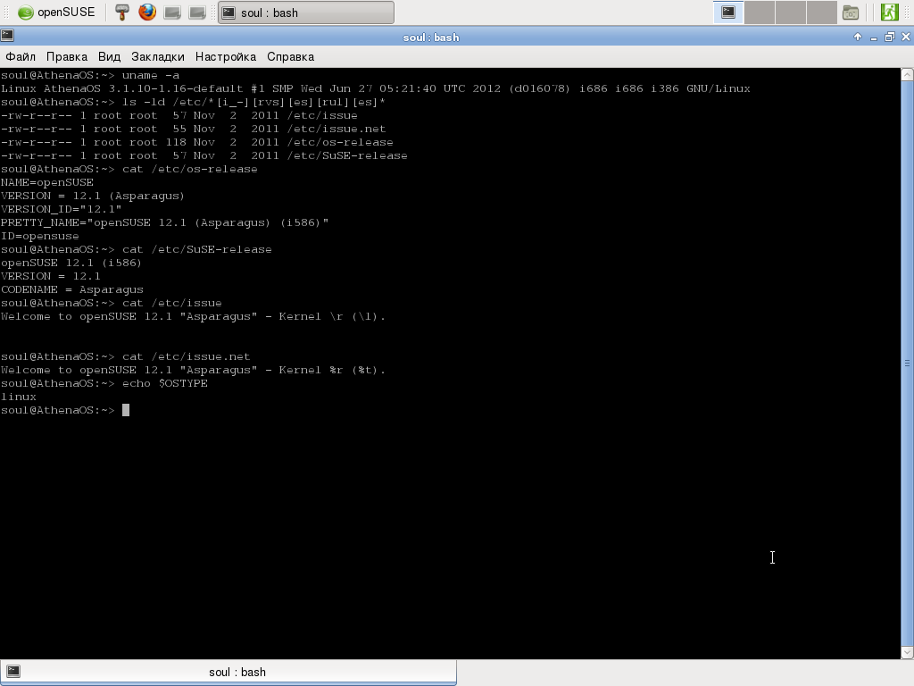
Task: Open the Настройка menu
Action: tap(226, 56)
